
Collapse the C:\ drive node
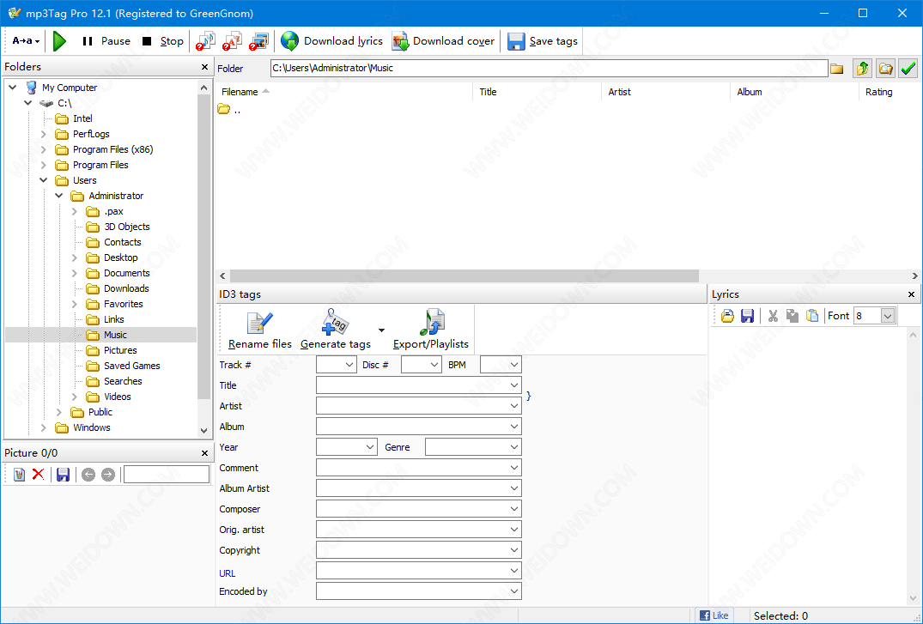pos(27,103)
